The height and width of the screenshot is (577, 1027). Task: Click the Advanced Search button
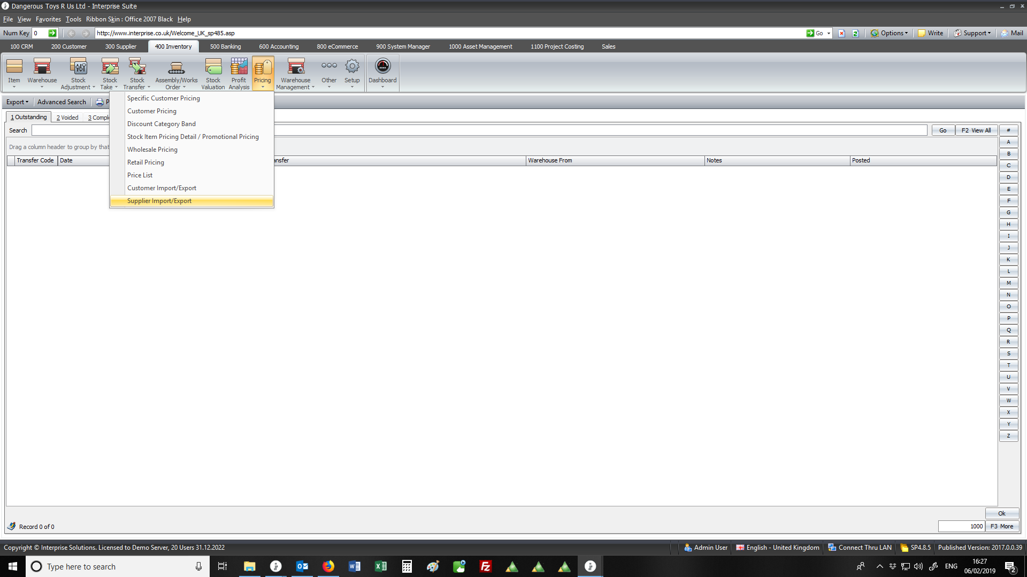tap(62, 102)
